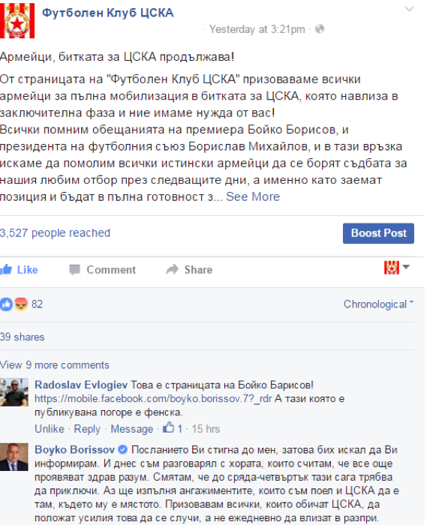Open Radoslav Evlogiev's profile picture

14,392
